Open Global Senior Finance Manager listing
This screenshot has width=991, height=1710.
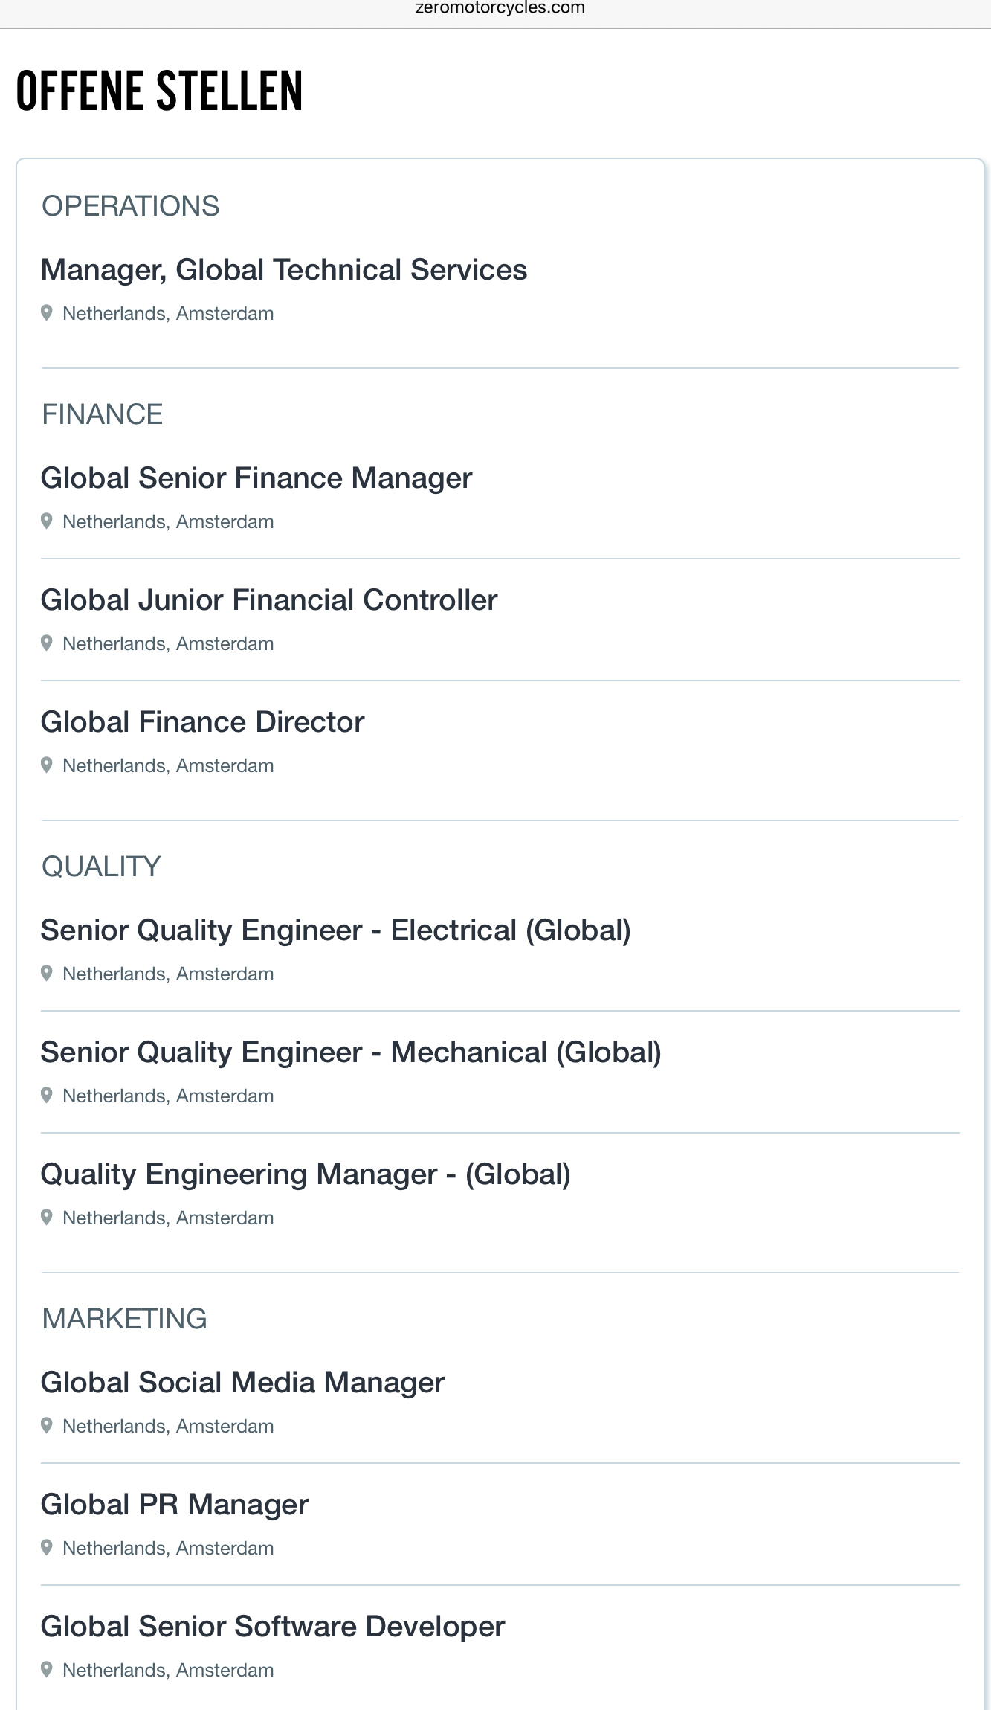click(x=256, y=478)
